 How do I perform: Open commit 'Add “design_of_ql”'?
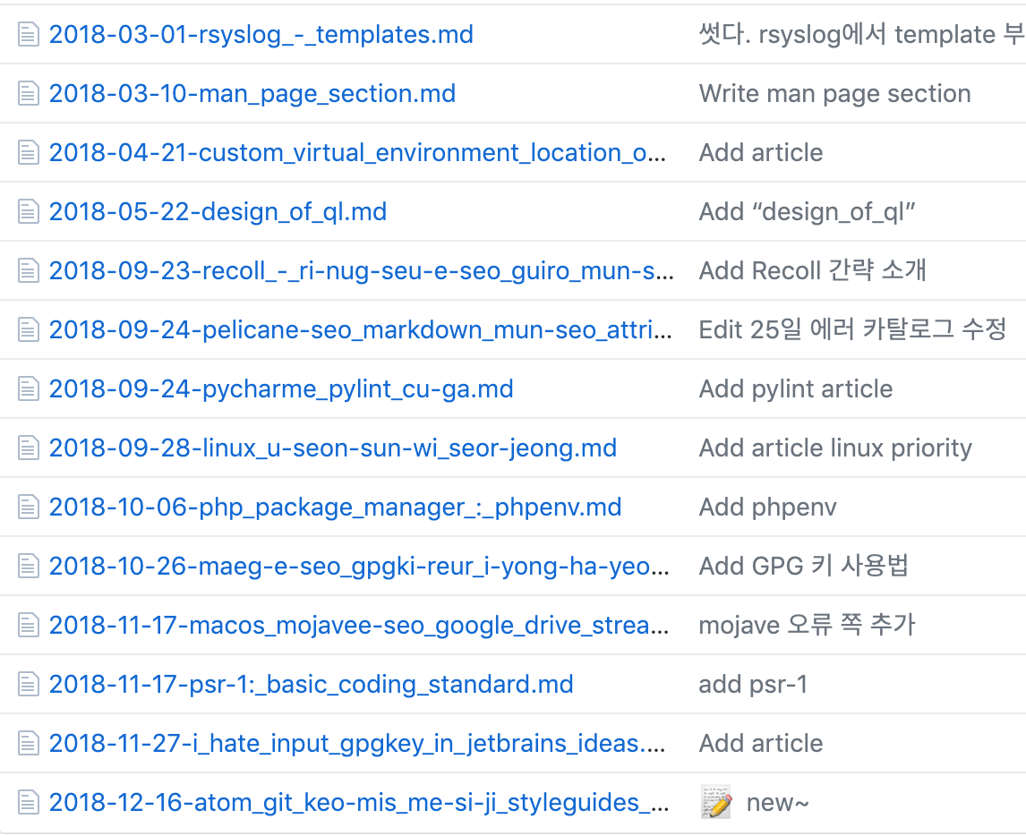pyautogui.click(x=807, y=212)
